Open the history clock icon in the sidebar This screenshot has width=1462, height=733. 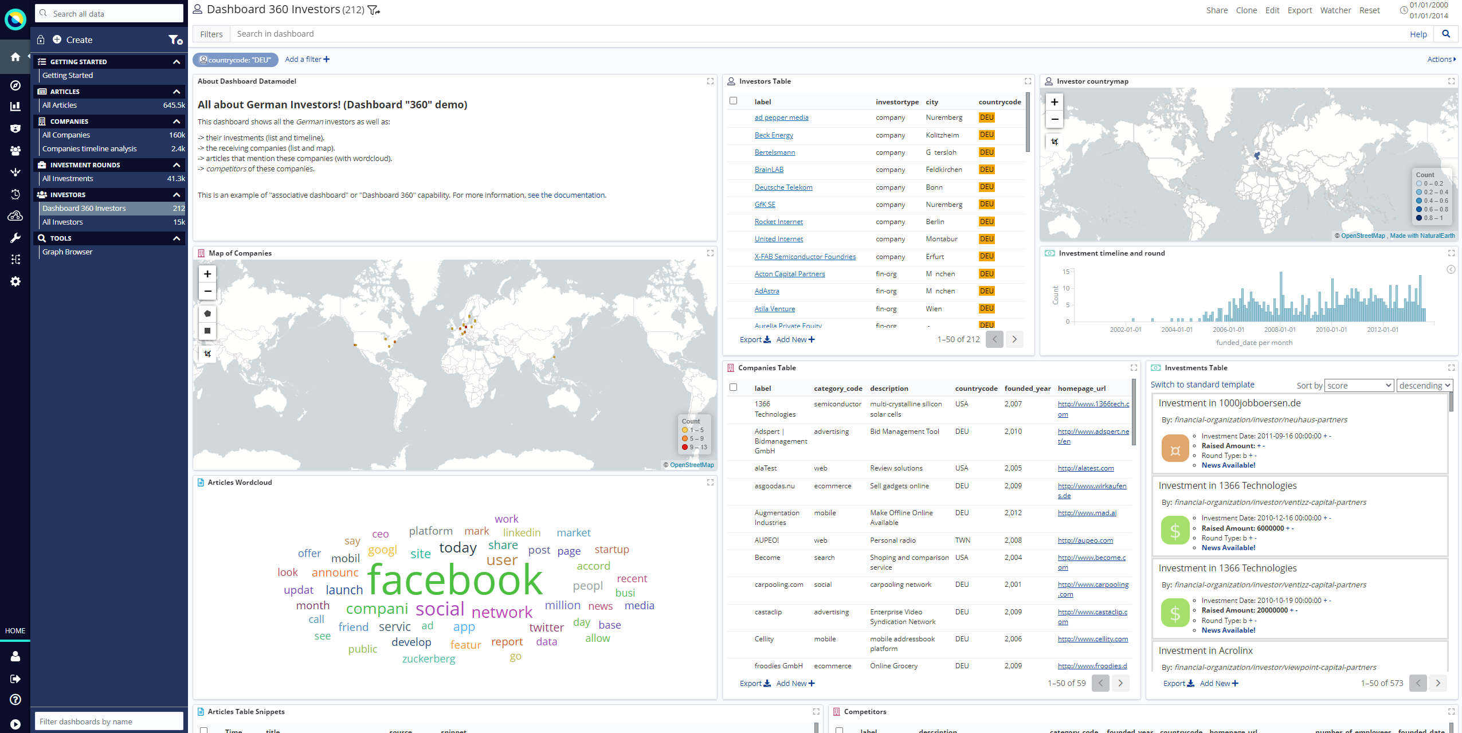click(x=15, y=194)
